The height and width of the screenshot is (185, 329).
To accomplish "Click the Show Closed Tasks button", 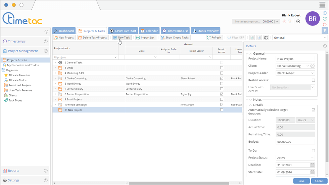I will (x=175, y=38).
